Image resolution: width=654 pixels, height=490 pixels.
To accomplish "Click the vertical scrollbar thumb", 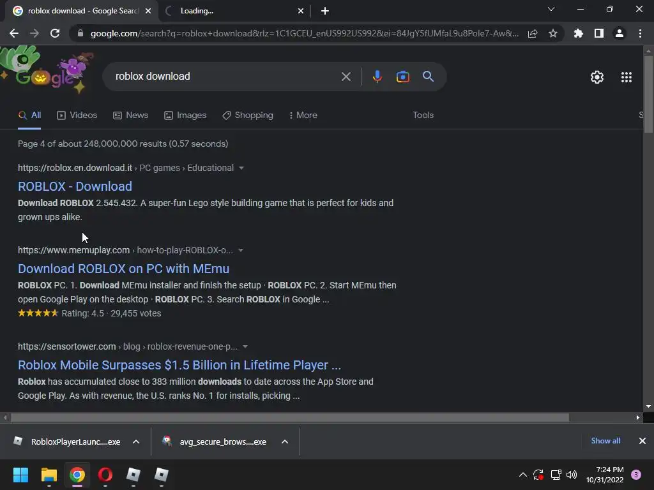I will pyautogui.click(x=649, y=94).
